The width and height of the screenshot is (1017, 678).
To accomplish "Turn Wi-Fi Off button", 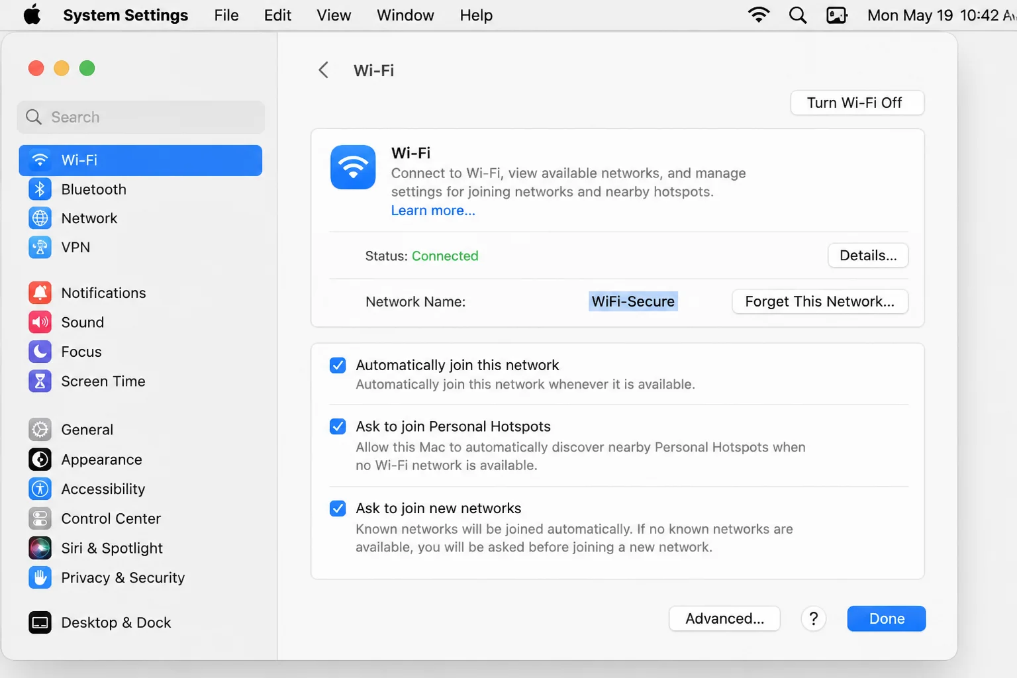I will (857, 103).
